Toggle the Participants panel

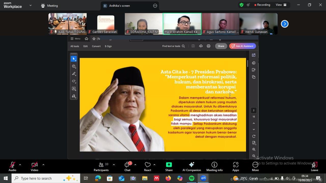point(101,167)
